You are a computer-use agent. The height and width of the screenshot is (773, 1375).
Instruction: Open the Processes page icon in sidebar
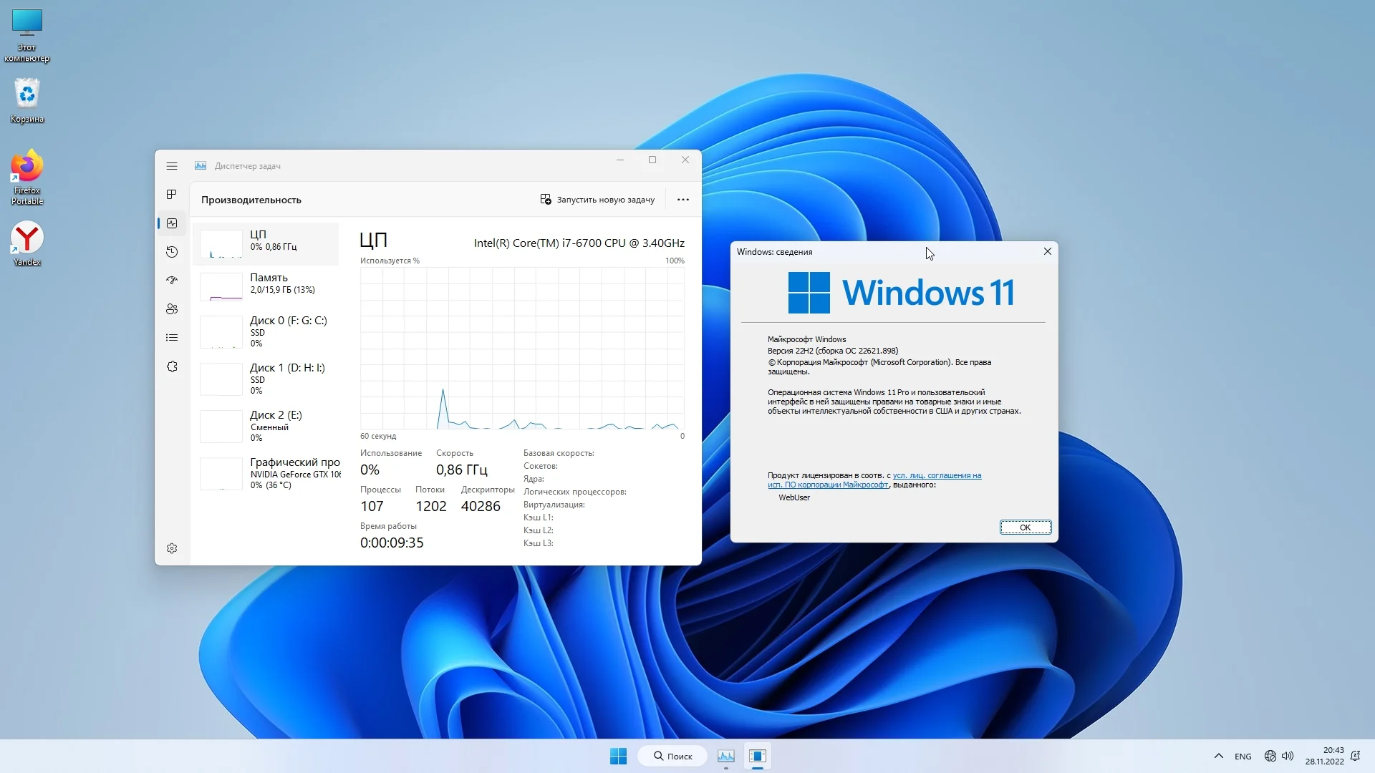(x=172, y=195)
